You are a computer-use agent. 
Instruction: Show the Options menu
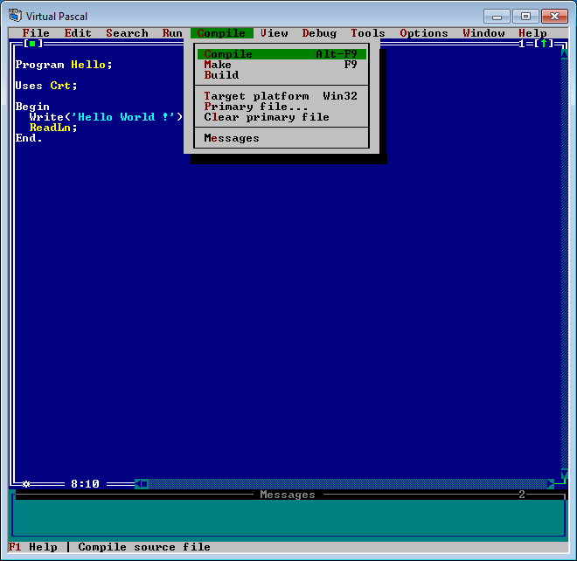424,33
